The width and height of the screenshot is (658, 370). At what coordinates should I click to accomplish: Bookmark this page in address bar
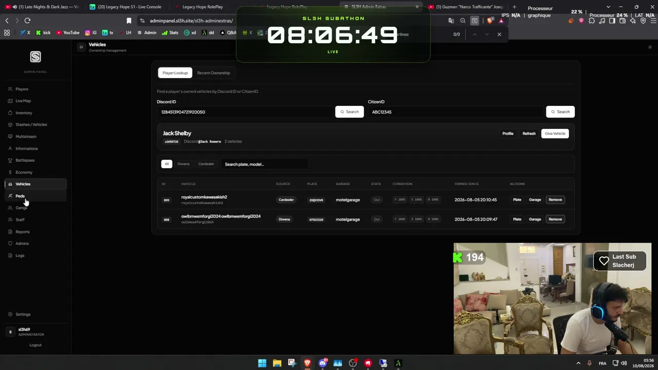pos(129,21)
